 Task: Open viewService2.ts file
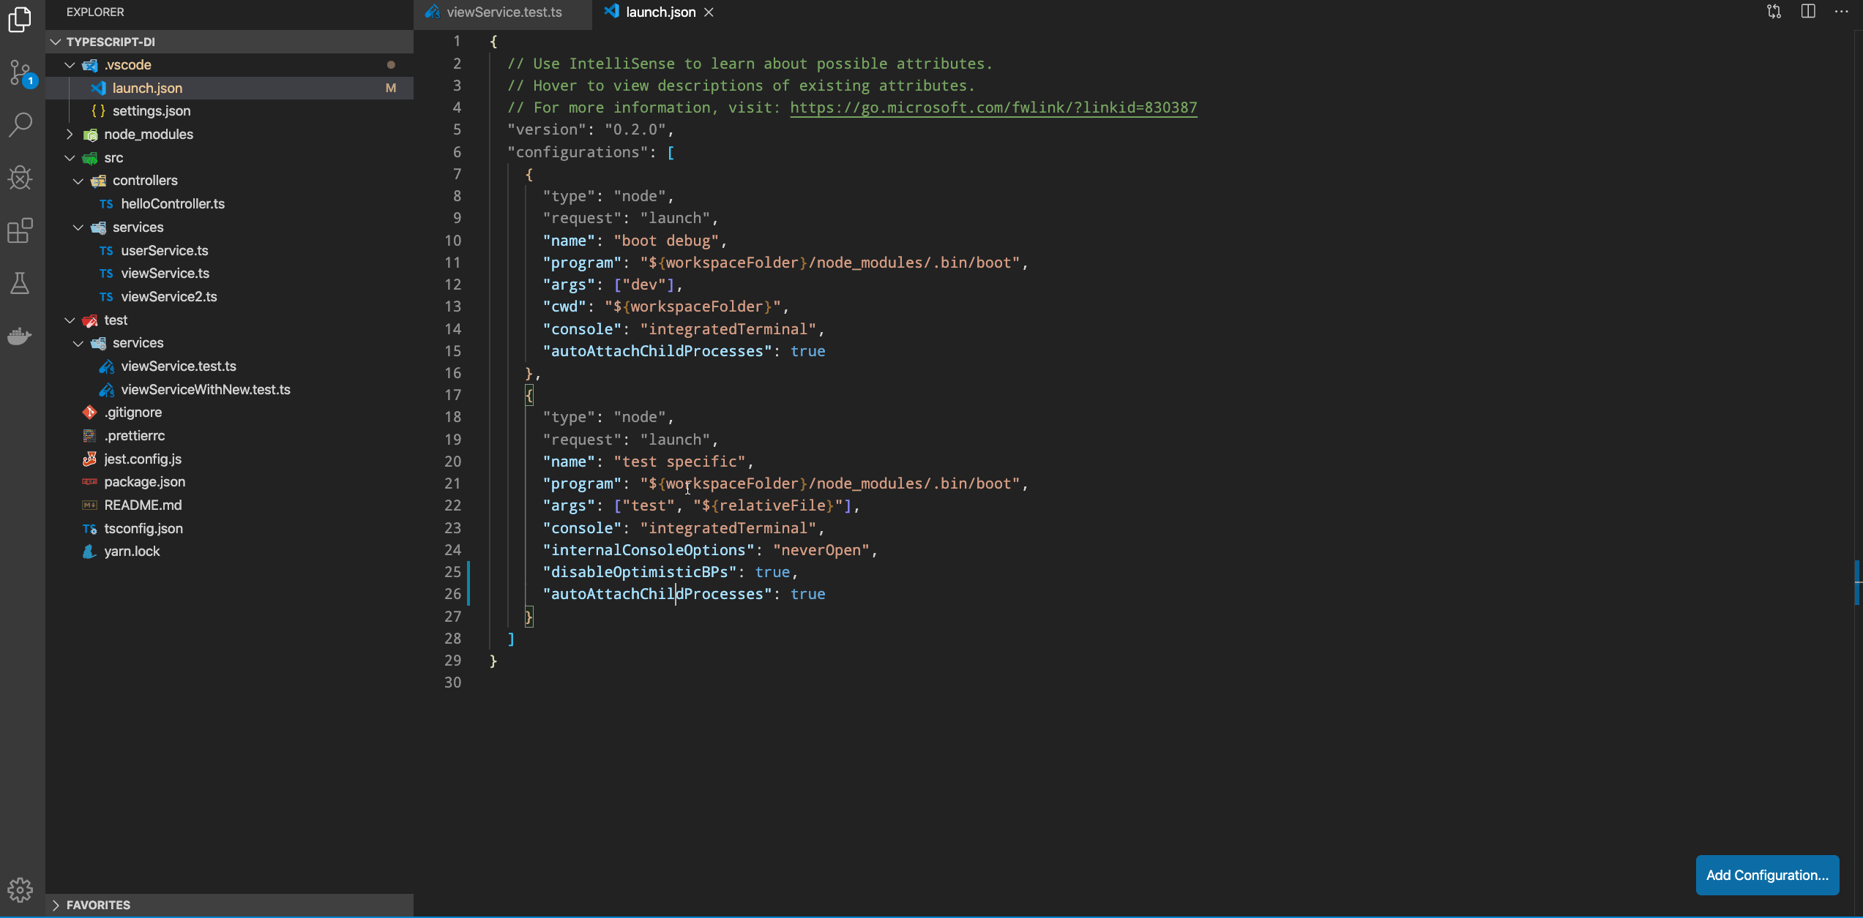[229, 297]
